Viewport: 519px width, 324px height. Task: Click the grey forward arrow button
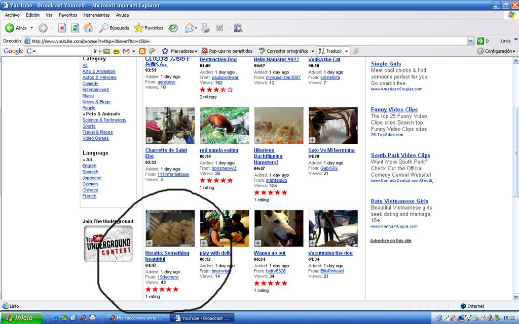[43, 28]
